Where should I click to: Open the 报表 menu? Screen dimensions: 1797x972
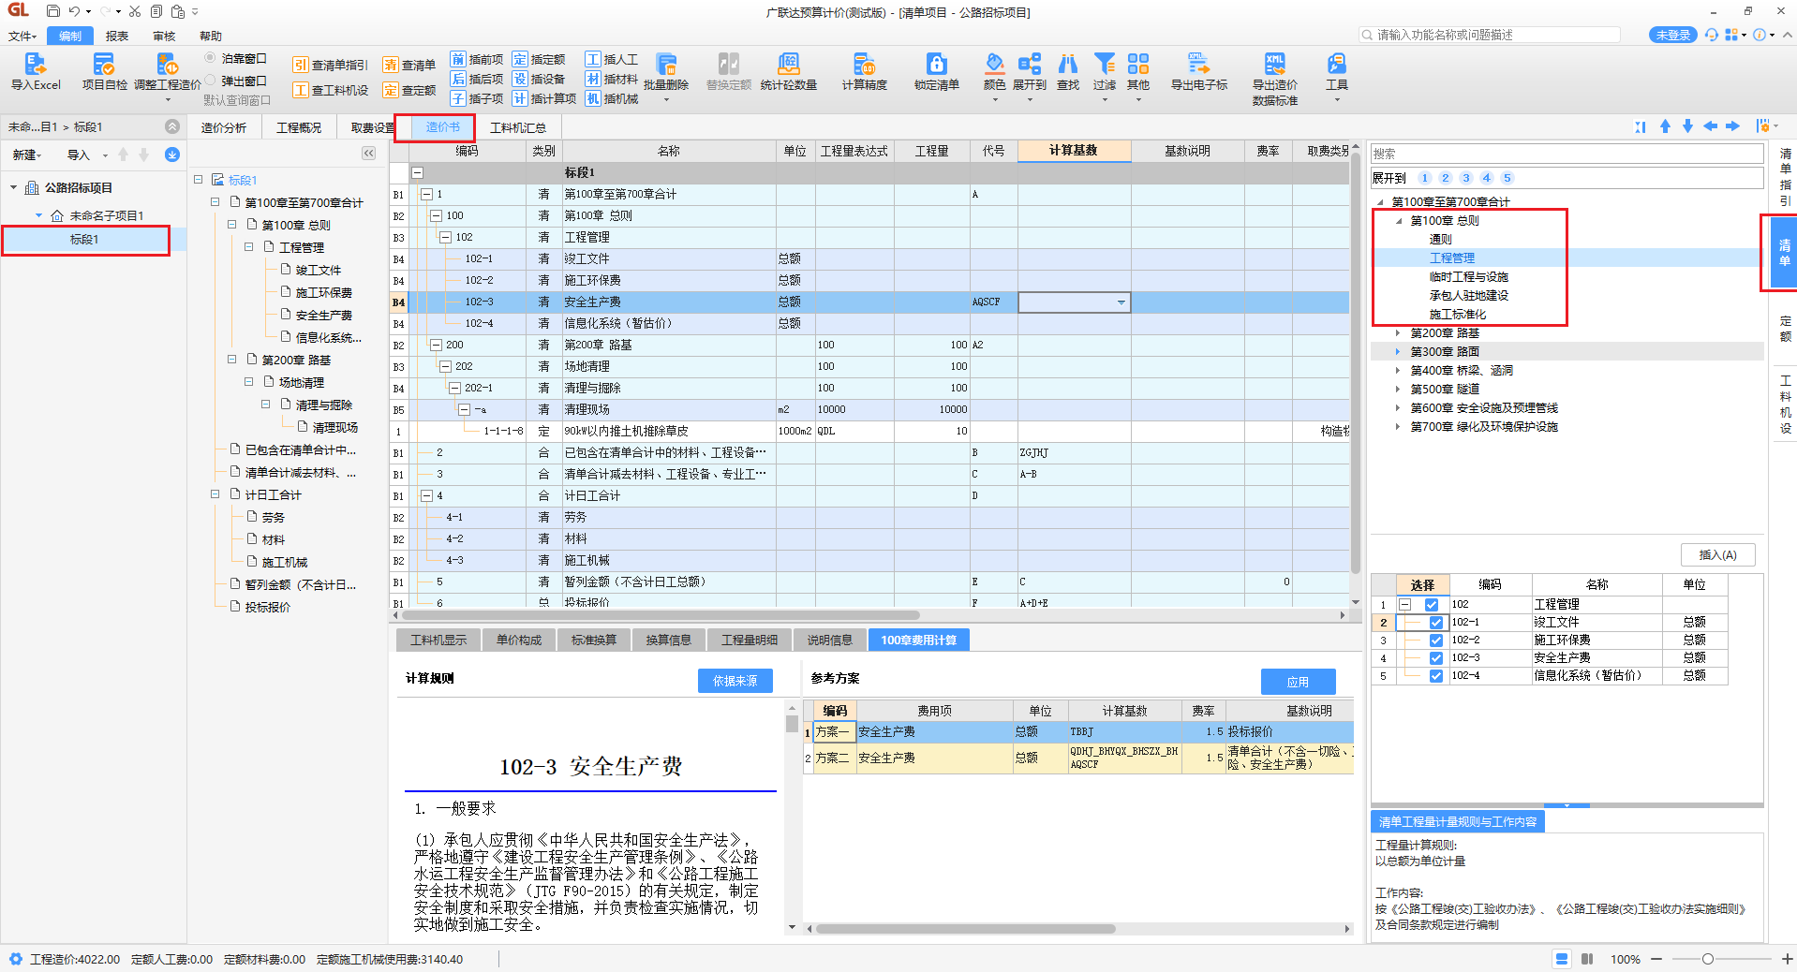(x=117, y=37)
